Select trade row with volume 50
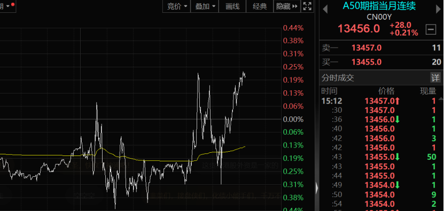 point(381,157)
